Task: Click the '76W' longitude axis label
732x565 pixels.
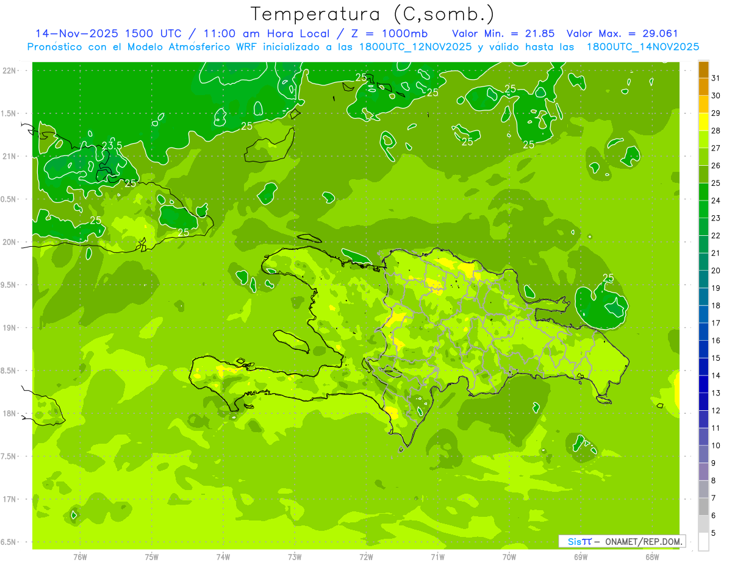Action: tap(80, 558)
